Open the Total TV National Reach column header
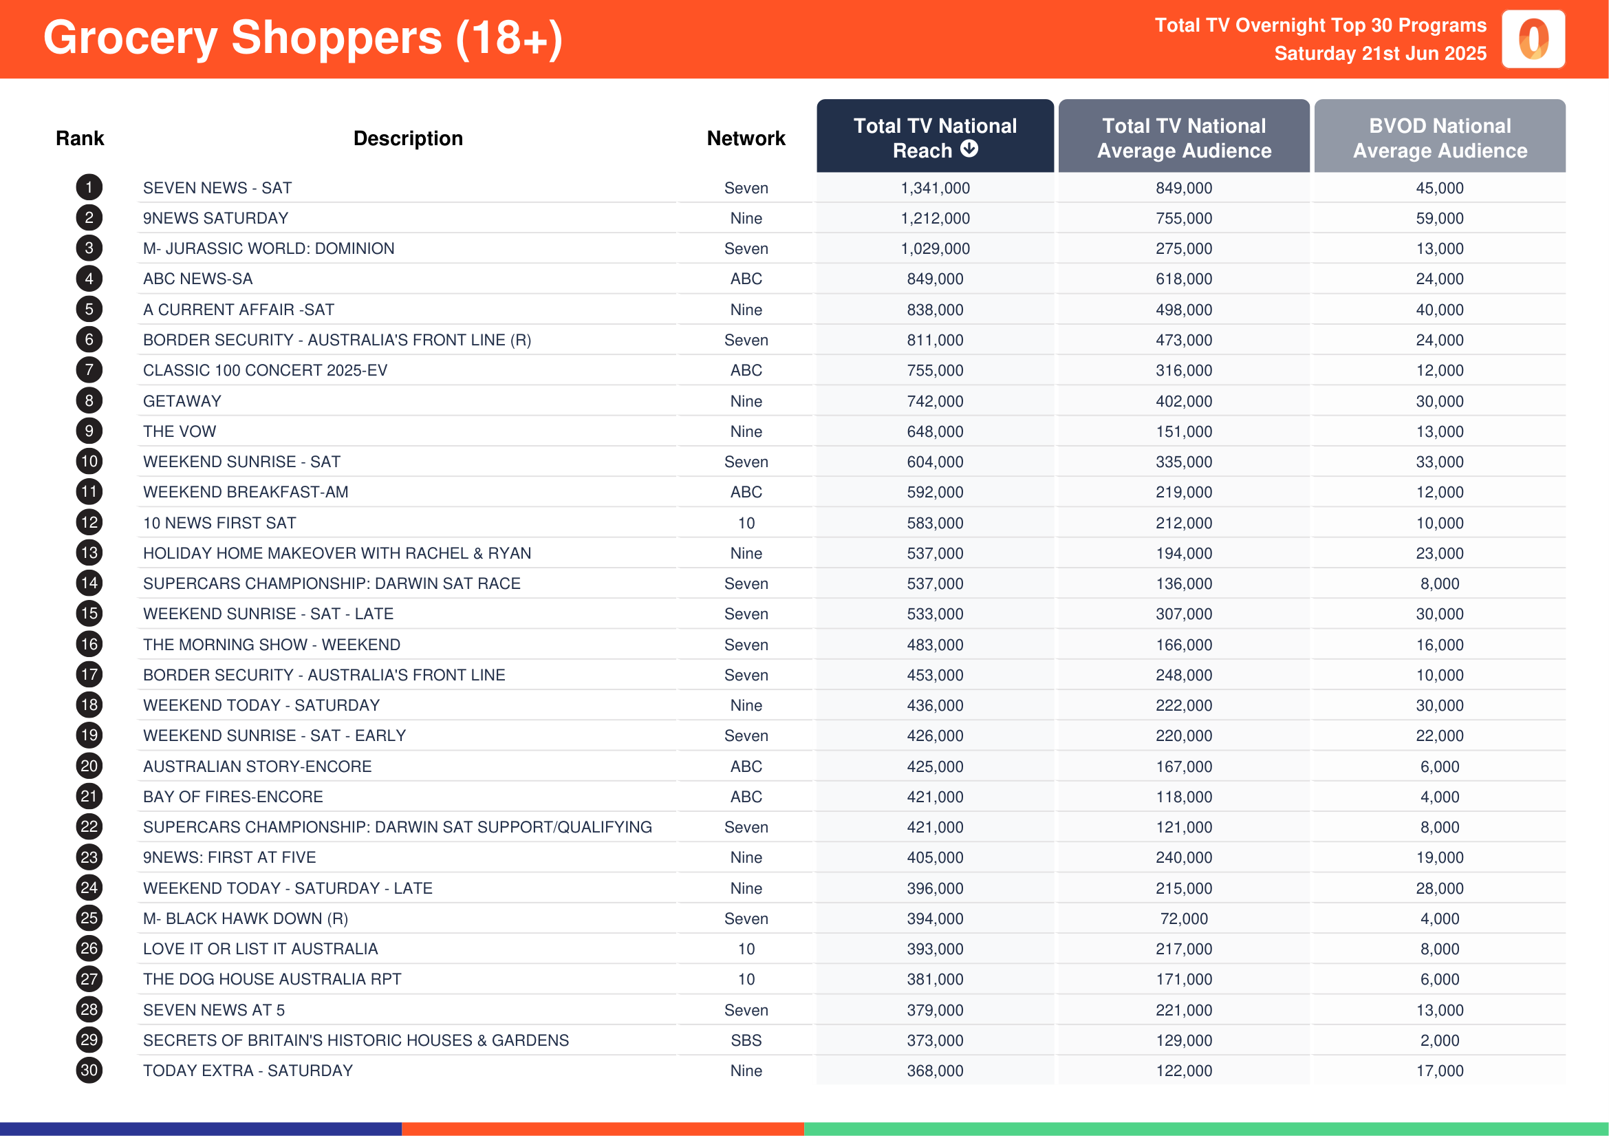The image size is (1609, 1138). click(935, 136)
